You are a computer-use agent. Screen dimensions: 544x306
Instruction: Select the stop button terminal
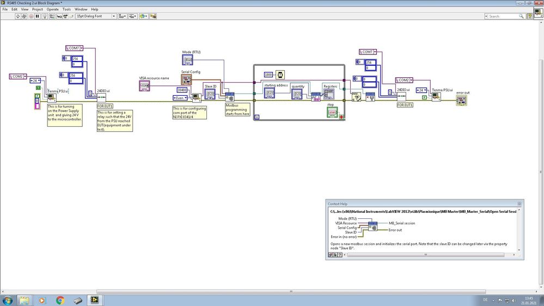pyautogui.click(x=332, y=112)
